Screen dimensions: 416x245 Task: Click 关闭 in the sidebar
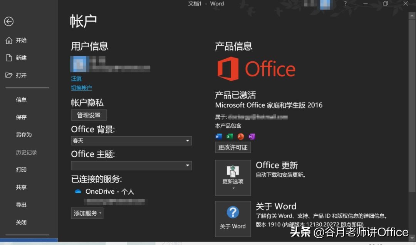[x=21, y=222]
